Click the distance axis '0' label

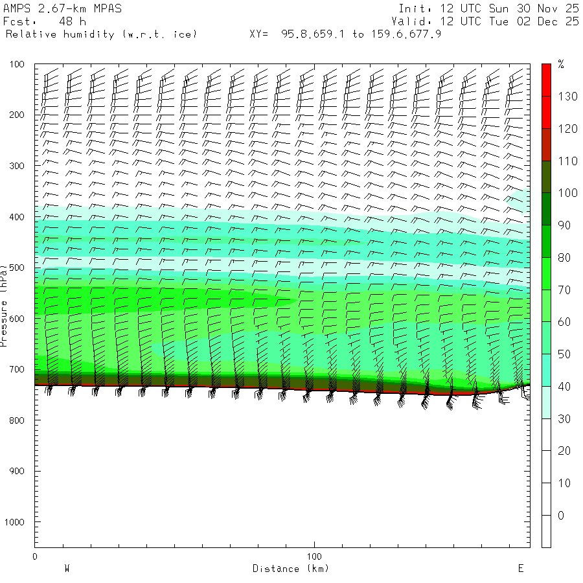[35, 556]
